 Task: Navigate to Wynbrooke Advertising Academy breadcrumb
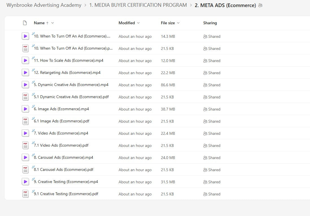tap(44, 5)
